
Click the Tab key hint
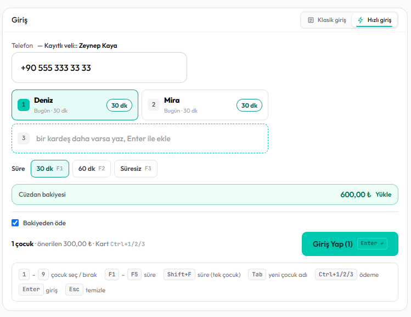(257, 275)
